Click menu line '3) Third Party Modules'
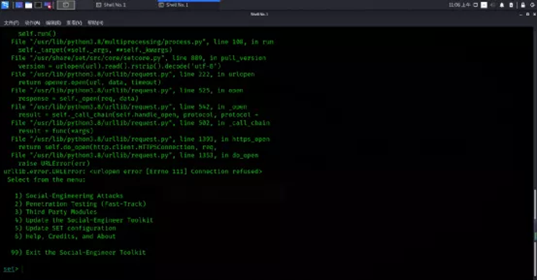 55,212
